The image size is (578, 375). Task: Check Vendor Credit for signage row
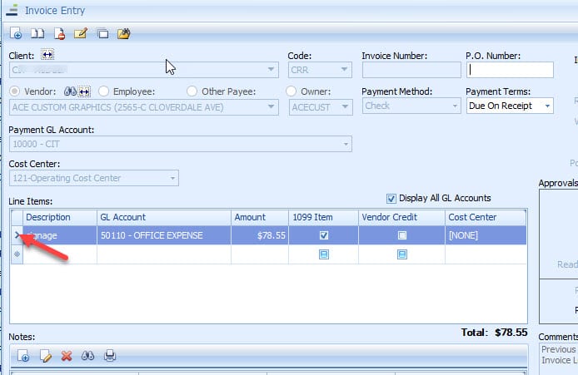pyautogui.click(x=402, y=235)
